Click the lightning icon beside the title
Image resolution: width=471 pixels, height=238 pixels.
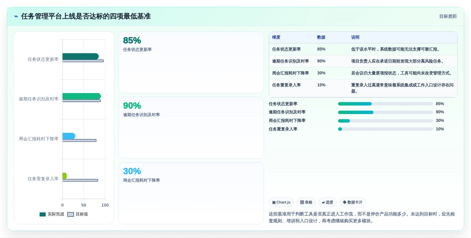tap(16, 16)
